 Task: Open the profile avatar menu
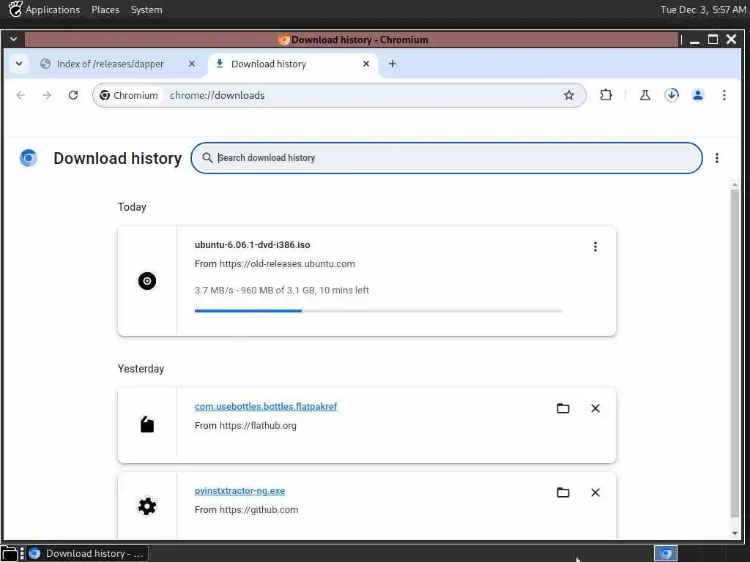(698, 95)
